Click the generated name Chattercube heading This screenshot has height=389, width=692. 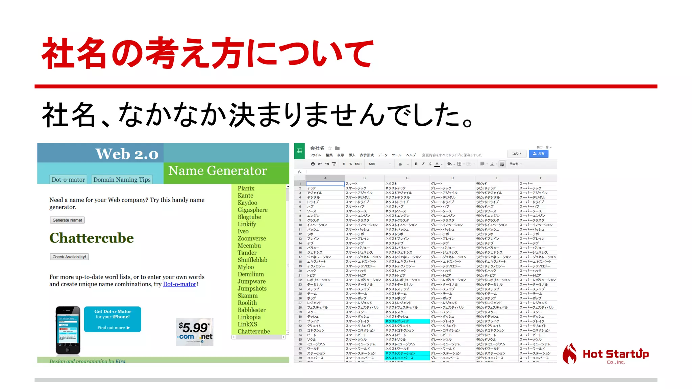(92, 238)
